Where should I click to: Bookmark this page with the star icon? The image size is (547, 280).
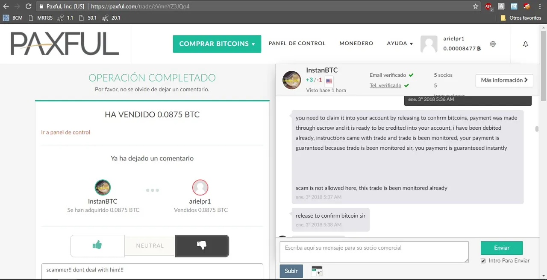click(x=476, y=6)
